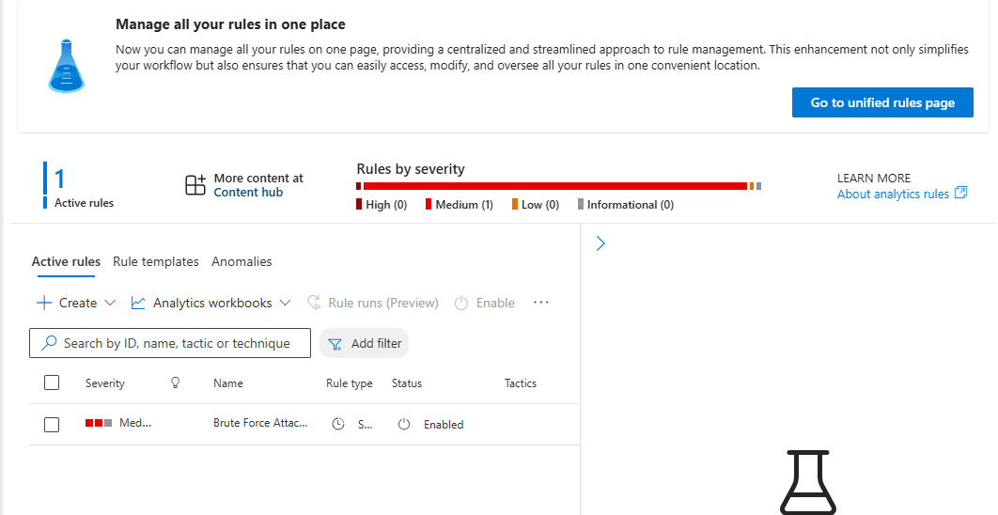This screenshot has width=998, height=515.
Task: Click the lightbulb column header icon
Action: (175, 383)
